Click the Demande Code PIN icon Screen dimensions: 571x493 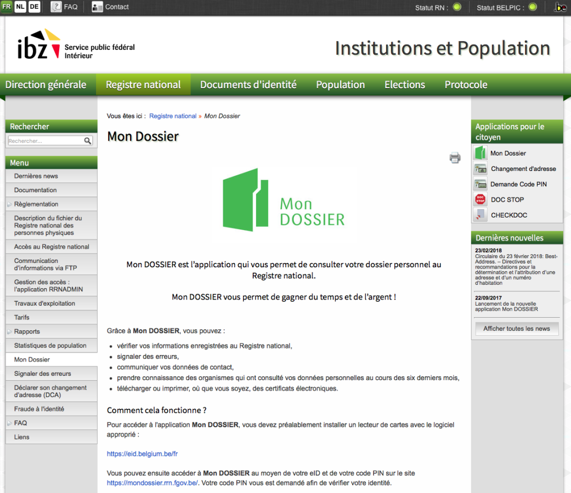point(480,184)
